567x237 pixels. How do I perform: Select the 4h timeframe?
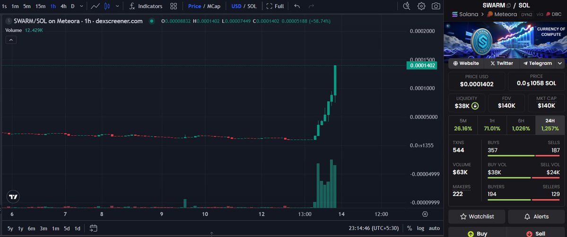[x=64, y=6]
